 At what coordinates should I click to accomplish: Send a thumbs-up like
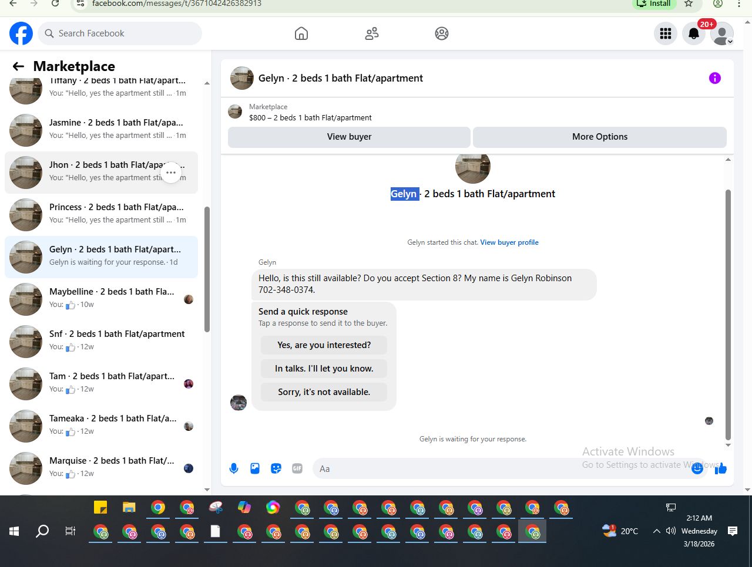[x=721, y=468]
